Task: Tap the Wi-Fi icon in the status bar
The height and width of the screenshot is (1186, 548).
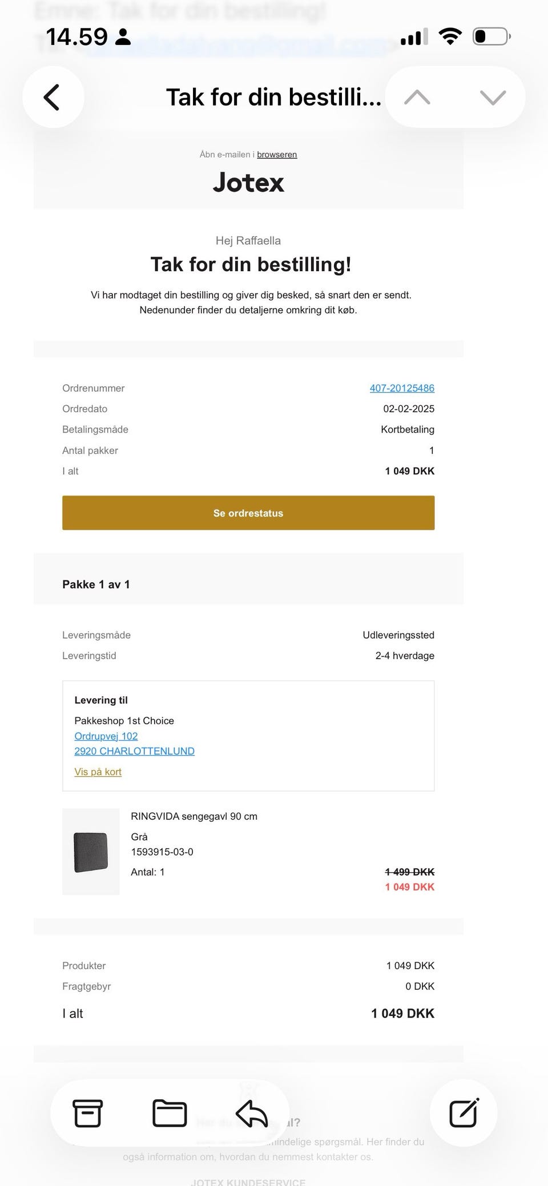Action: click(x=450, y=35)
